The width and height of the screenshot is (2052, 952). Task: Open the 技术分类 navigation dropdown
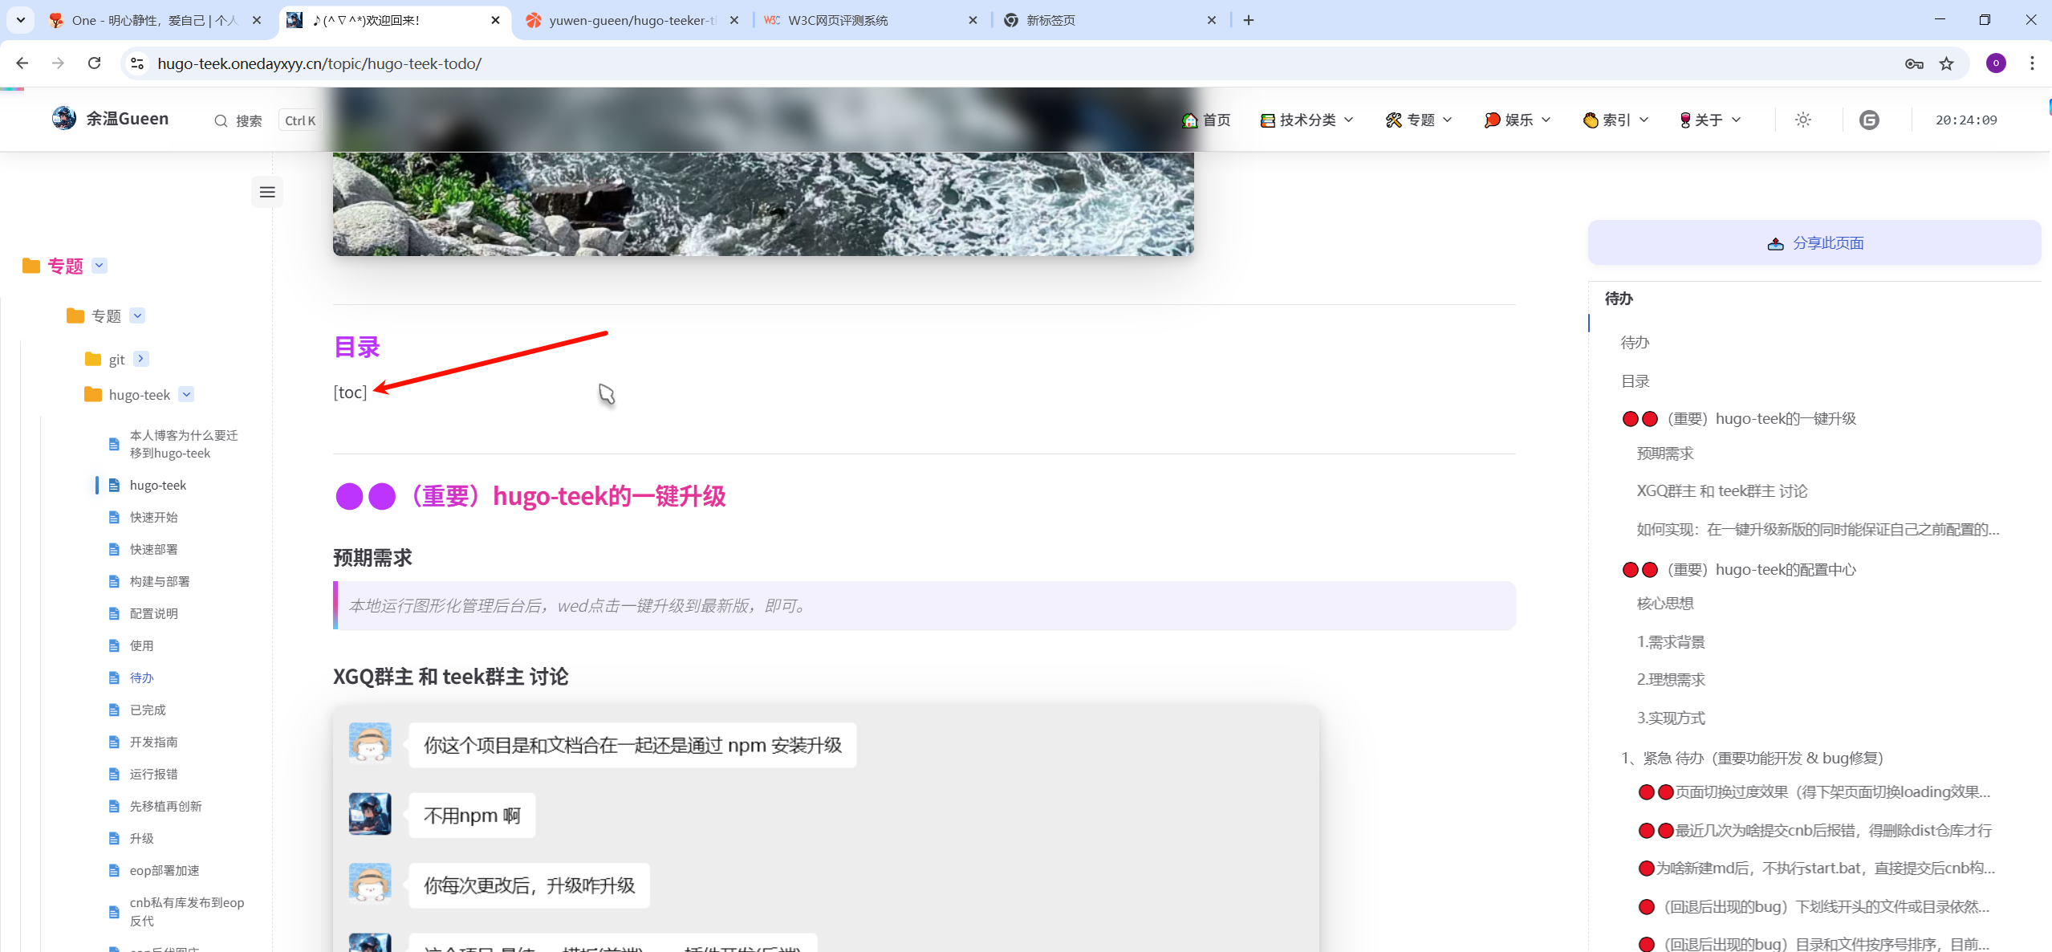(1307, 120)
